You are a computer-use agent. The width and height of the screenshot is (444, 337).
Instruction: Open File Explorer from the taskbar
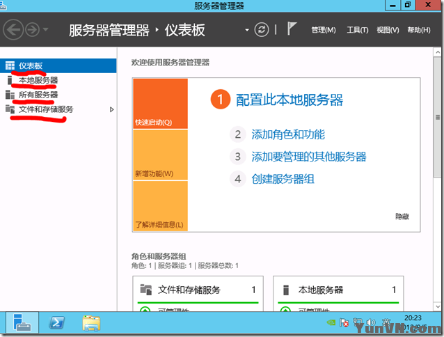[91, 323]
